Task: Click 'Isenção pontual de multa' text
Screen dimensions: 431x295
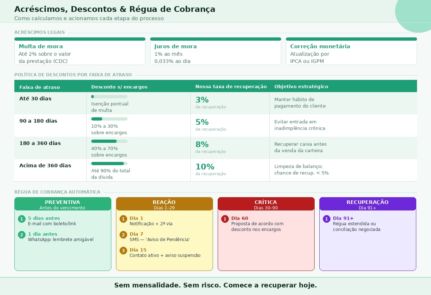Action: 110,107
